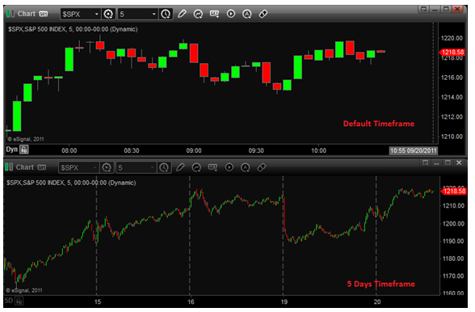The width and height of the screenshot is (475, 312).
Task: Click the date label 16 on bottom chart axis
Action: click(191, 302)
